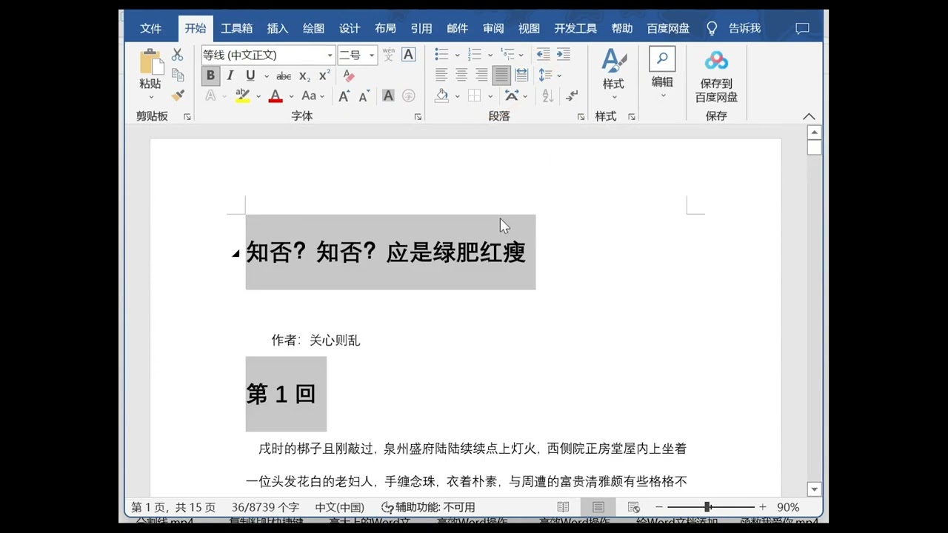Open the font dialog launcher
The width and height of the screenshot is (948, 533).
tap(418, 117)
